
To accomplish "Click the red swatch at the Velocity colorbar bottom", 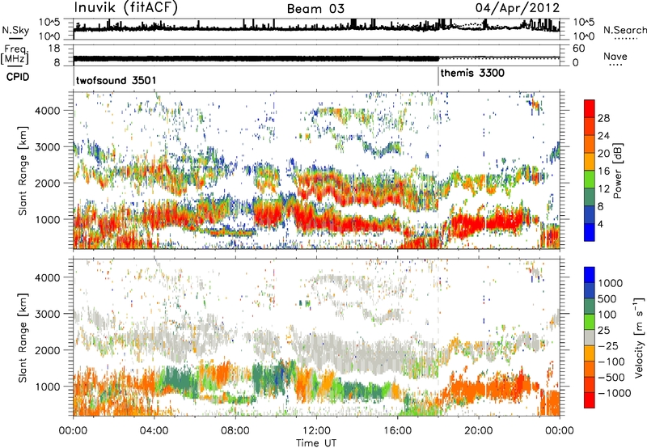I will tap(590, 400).
